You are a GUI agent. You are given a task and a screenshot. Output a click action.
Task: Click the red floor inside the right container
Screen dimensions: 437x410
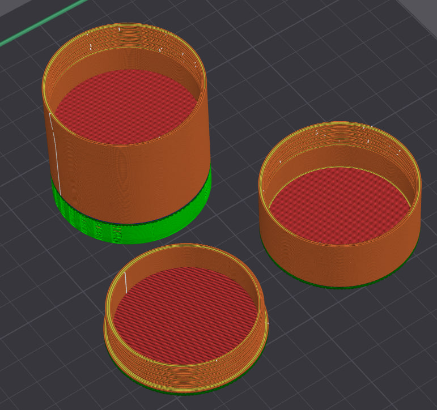[x=340, y=206]
